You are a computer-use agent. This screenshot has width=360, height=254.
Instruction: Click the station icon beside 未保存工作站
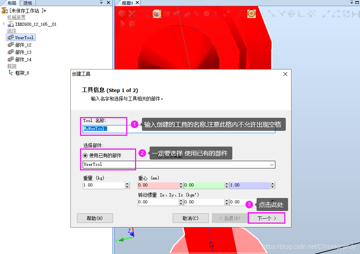5,10
